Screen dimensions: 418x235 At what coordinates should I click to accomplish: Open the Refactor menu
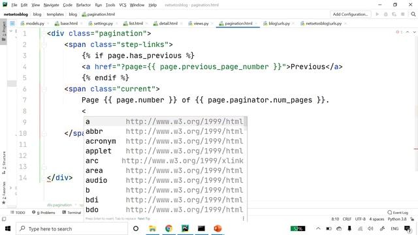84,5
